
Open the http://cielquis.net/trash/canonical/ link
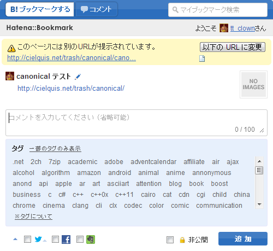(71, 89)
